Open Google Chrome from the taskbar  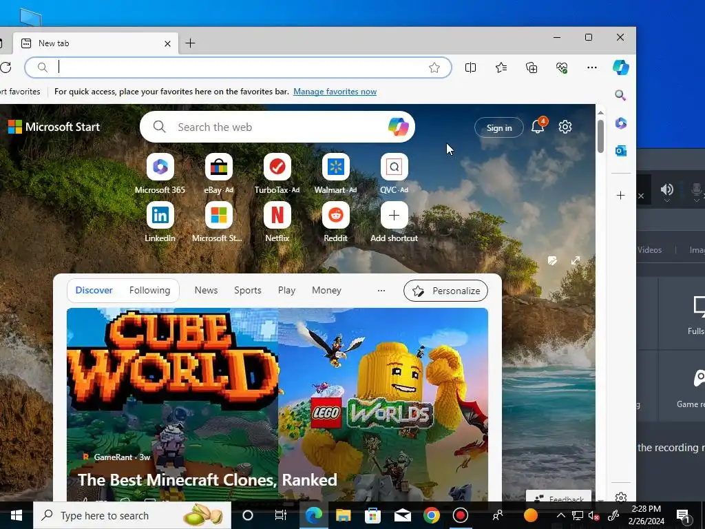pos(431,515)
